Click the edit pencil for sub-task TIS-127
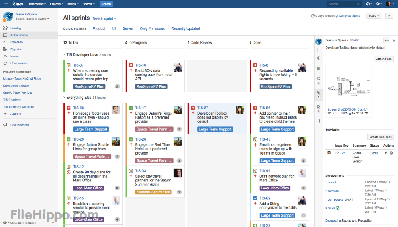The image size is (398, 227). click(x=386, y=153)
